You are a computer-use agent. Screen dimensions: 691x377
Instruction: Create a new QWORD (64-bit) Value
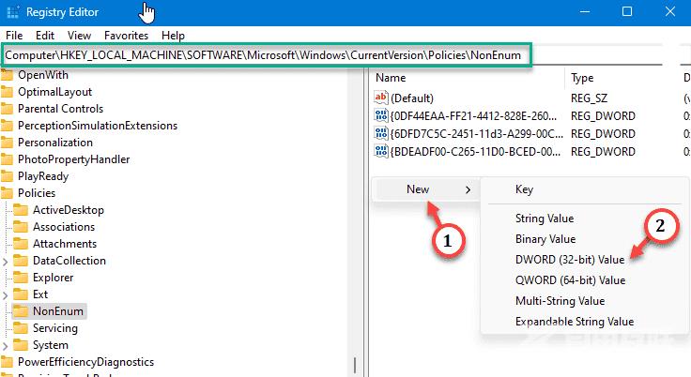pos(570,280)
